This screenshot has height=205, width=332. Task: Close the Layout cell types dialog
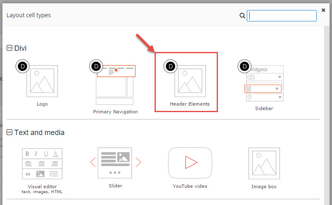coord(323,10)
